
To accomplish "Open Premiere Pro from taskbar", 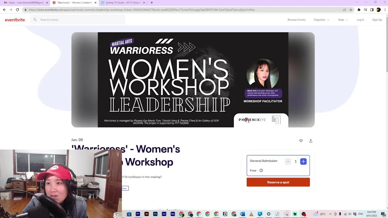I will pos(138,214).
